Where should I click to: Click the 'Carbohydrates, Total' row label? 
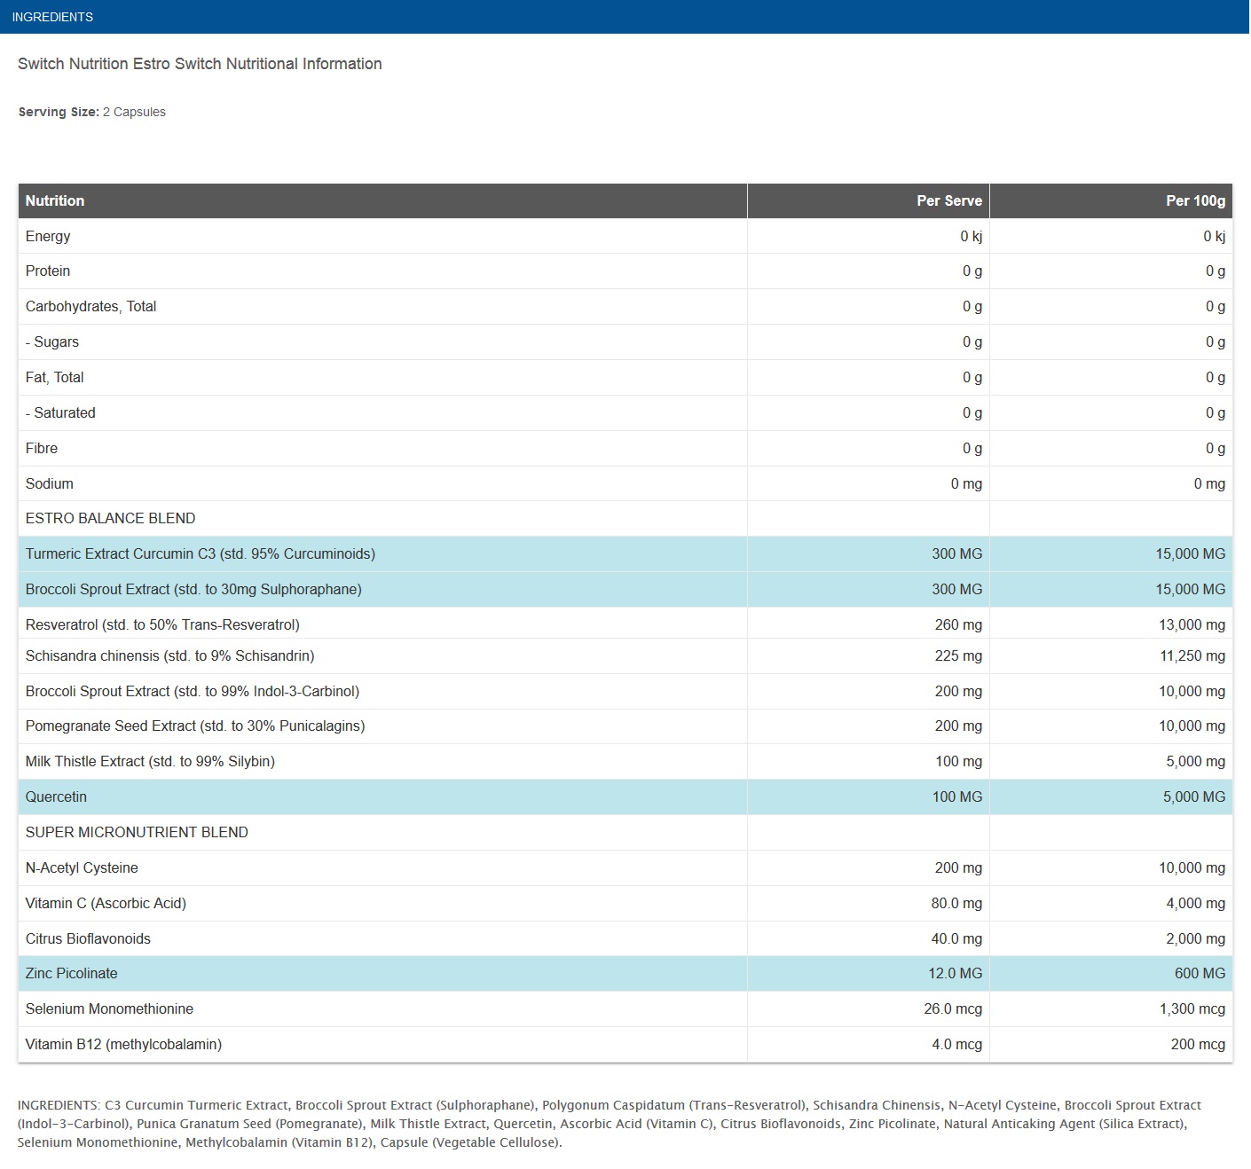(90, 307)
